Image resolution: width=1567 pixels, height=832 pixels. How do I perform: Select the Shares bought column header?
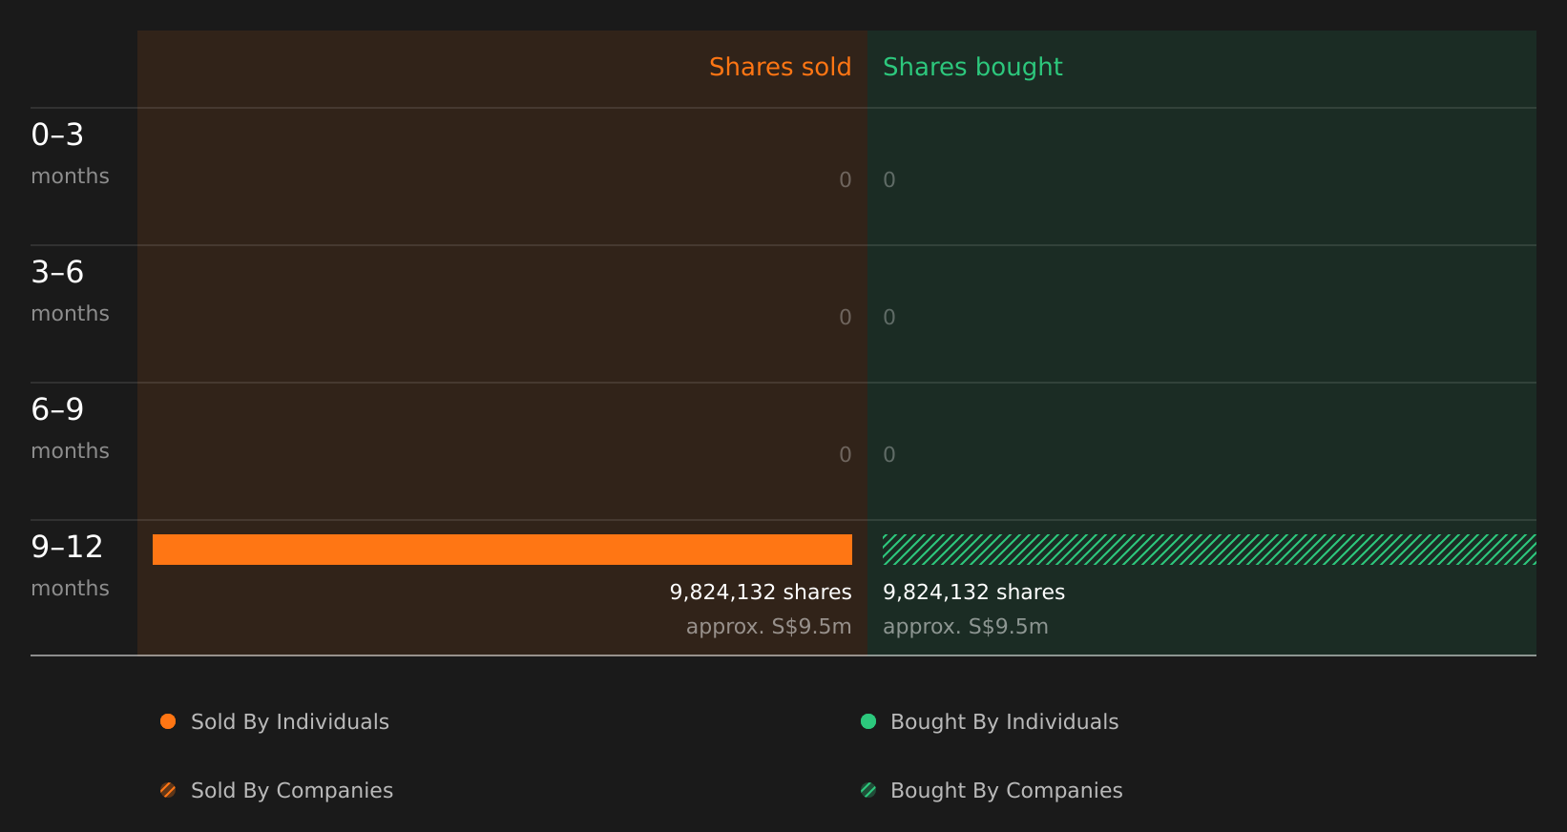[972, 67]
